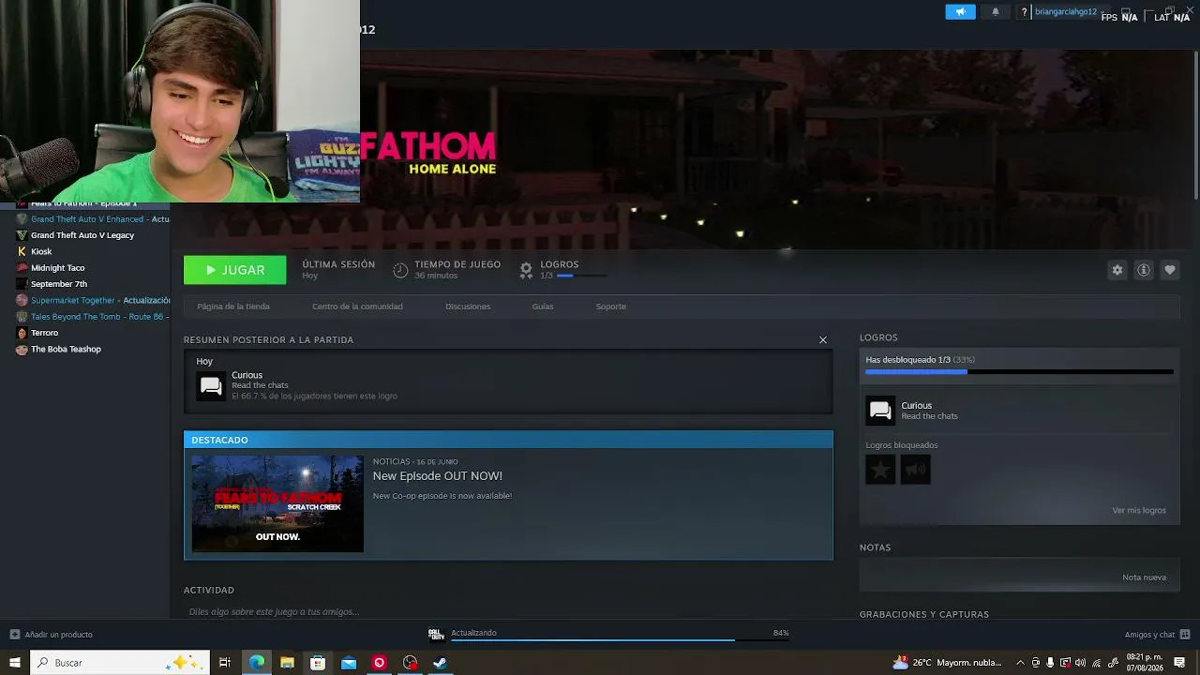1200x675 pixels.
Task: Open the Scratch Creek news thumbnail
Action: click(x=277, y=503)
